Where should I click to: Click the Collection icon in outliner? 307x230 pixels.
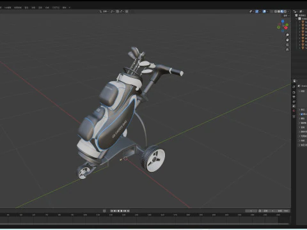299,19
